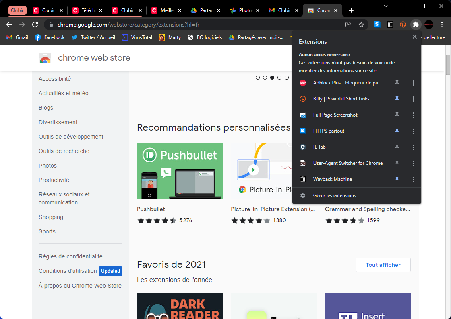Viewport: 451px width, 319px height.
Task: Pin Adblock Plus to the toolbar
Action: click(397, 83)
